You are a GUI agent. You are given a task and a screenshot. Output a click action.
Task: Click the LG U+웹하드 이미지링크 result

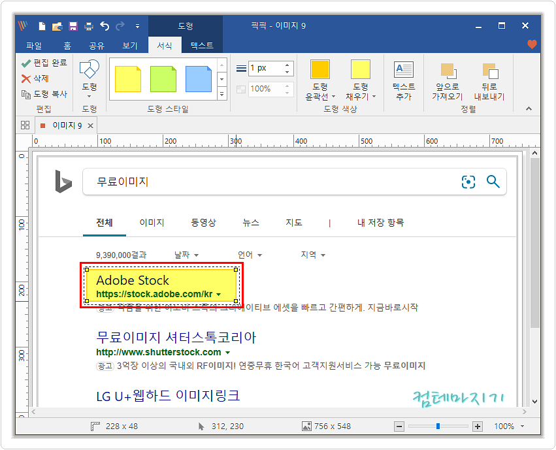[168, 395]
